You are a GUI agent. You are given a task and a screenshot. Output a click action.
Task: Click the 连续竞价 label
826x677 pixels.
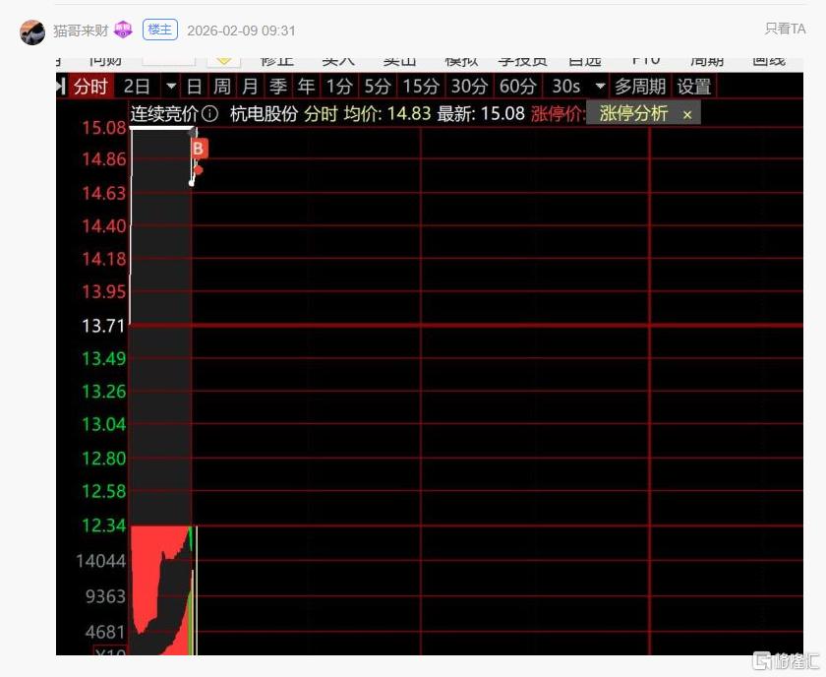[164, 114]
